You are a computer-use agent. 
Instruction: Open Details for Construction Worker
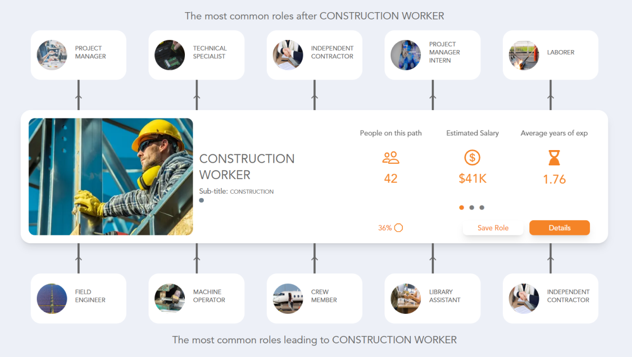pos(559,227)
